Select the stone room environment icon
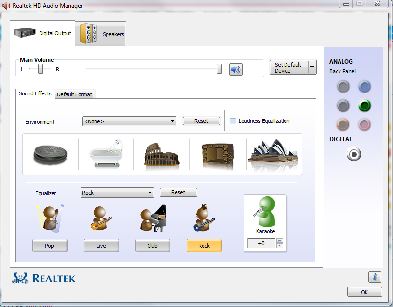Screen dimensions: 393x307 [x=217, y=155]
